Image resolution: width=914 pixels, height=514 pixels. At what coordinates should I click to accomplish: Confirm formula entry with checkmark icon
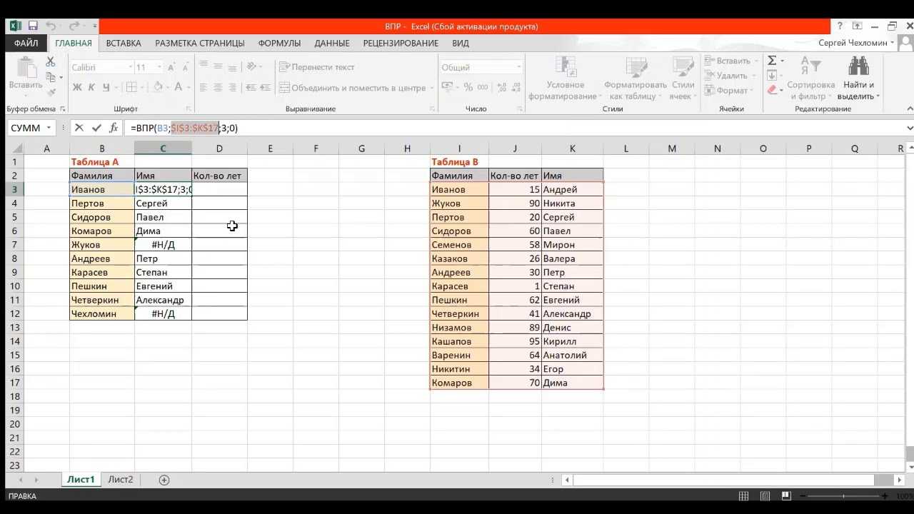[x=96, y=128]
